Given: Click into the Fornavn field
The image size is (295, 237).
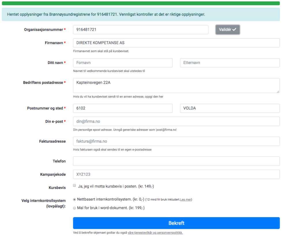Looking at the screenshot, I should (x=122, y=63).
